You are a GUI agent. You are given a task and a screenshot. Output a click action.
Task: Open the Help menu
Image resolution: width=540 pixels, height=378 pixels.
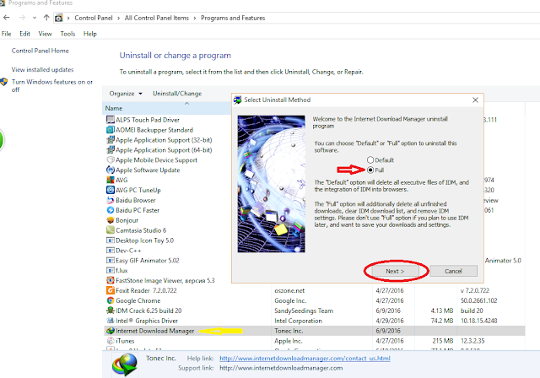(x=90, y=34)
